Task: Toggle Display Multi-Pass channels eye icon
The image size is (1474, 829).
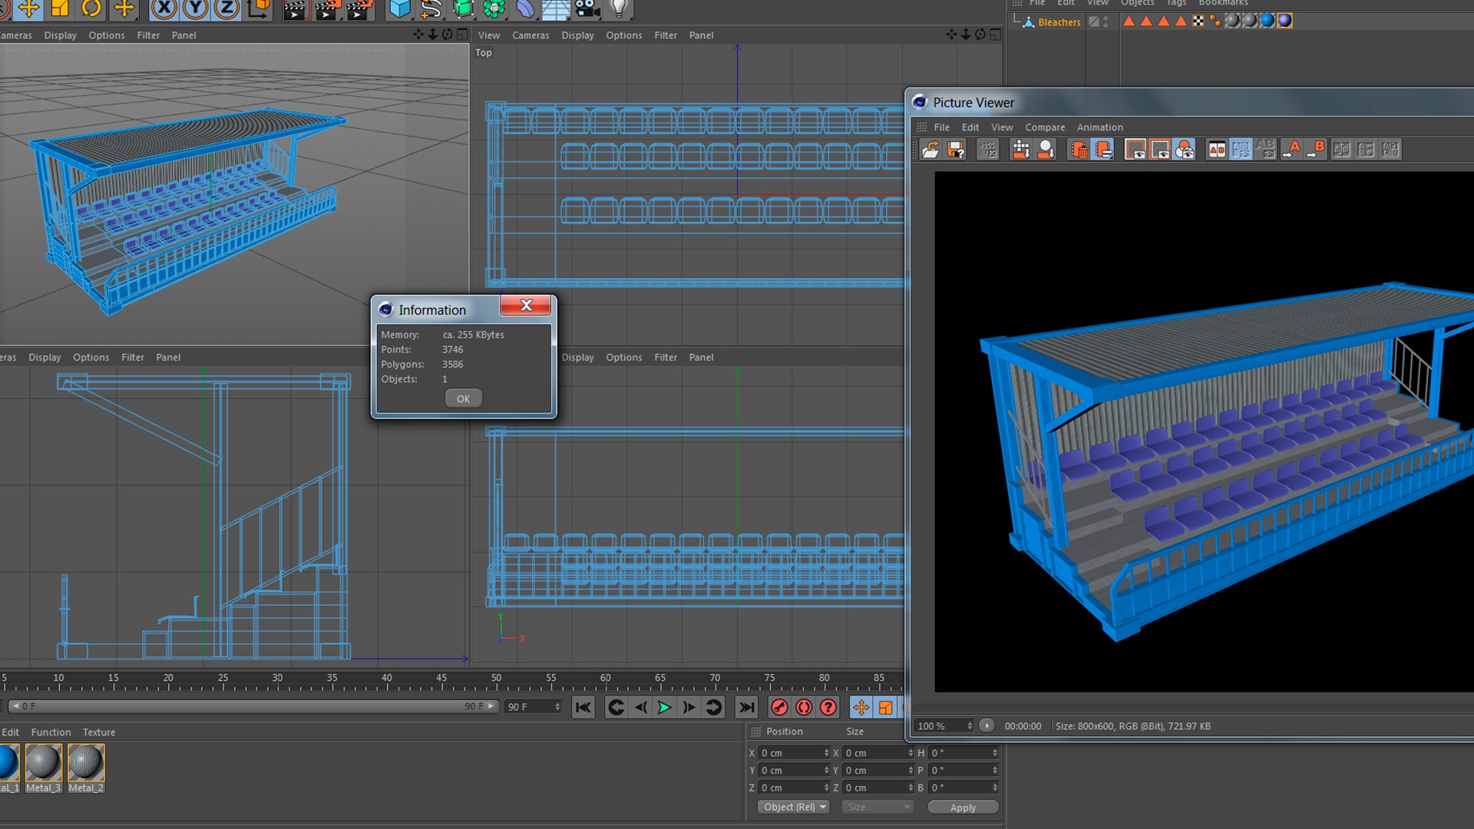Action: (x=1185, y=150)
